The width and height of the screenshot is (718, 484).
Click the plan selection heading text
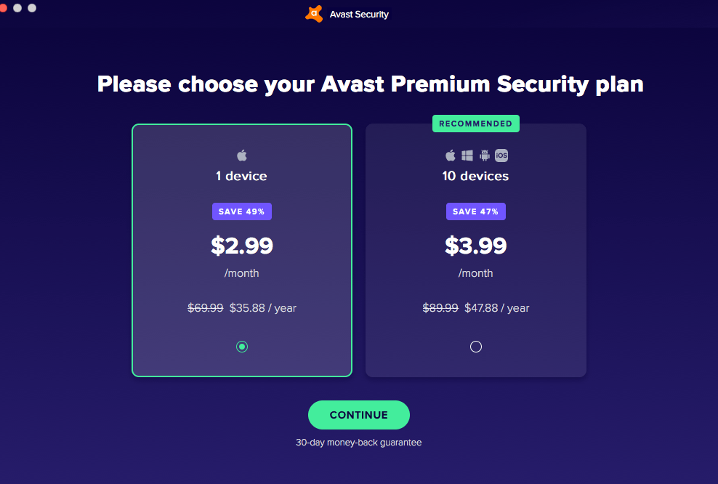(x=370, y=84)
